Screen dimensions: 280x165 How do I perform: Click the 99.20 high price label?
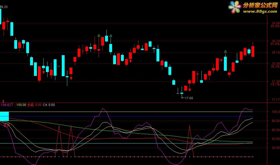click(x=4, y=7)
